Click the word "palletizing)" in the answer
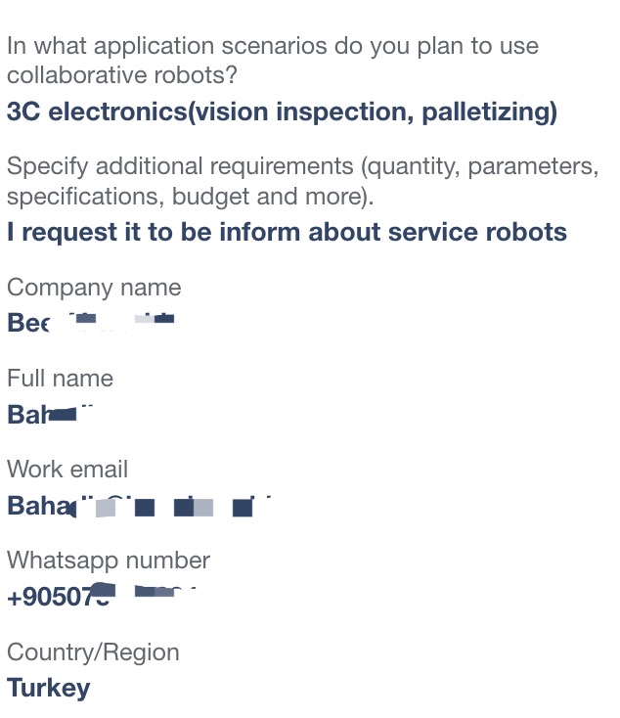620x718 pixels. 489,112
